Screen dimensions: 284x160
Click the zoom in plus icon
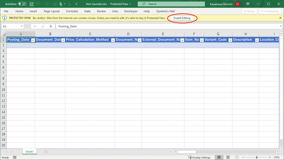270,157
